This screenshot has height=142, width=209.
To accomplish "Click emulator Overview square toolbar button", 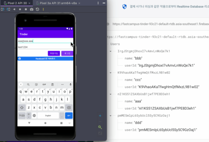I will pyautogui.click(x=26, y=9).
